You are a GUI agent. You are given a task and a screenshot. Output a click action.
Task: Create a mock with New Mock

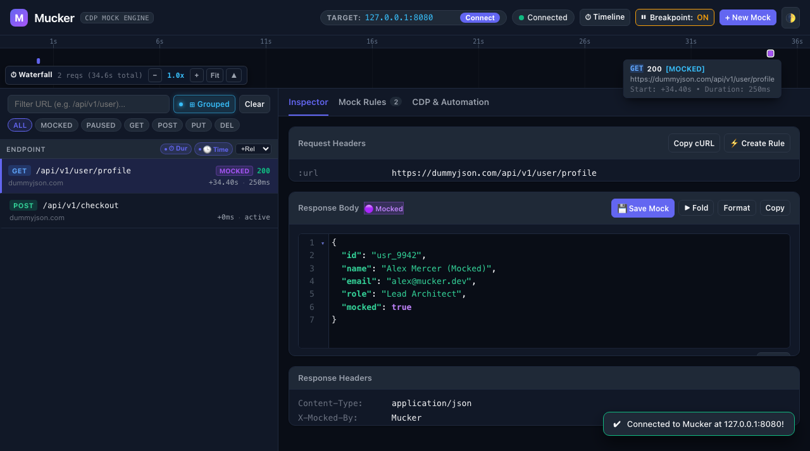(x=747, y=18)
